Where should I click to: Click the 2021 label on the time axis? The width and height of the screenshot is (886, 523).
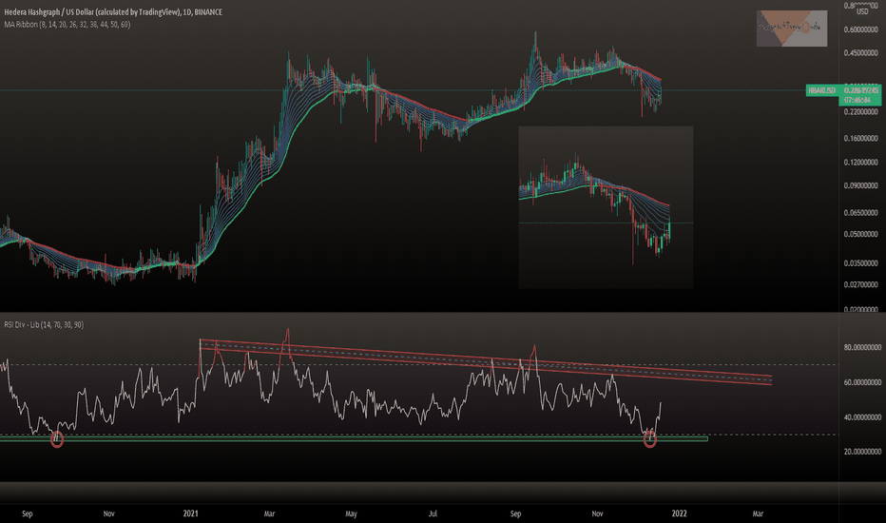(x=191, y=513)
